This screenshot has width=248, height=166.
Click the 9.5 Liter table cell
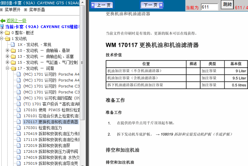coord(236,78)
